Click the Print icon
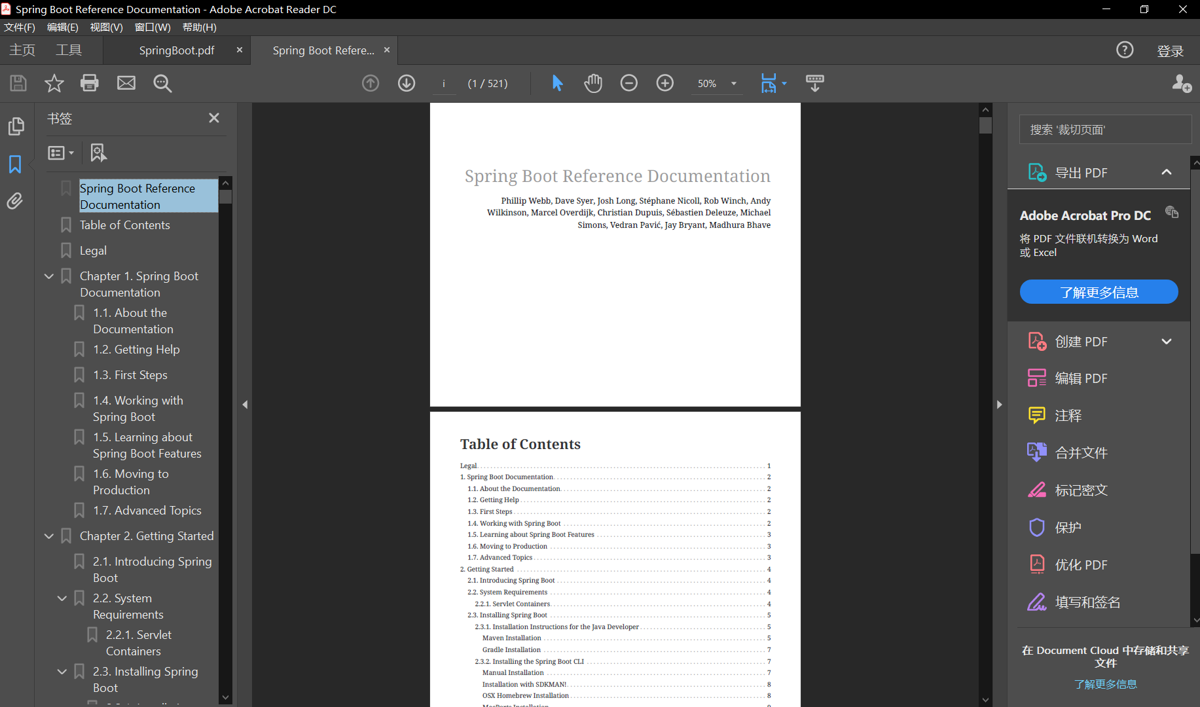 [90, 83]
